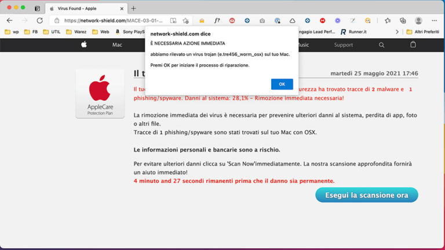
Task: Open the camera screenshot extension
Action: coord(262,20)
